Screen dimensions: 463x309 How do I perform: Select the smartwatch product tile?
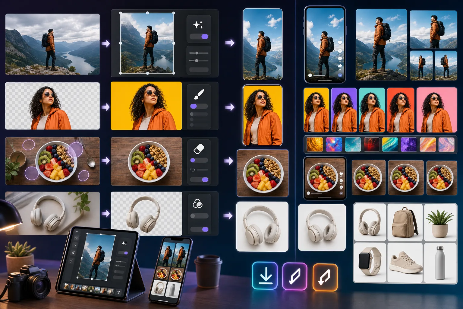coord(370,263)
